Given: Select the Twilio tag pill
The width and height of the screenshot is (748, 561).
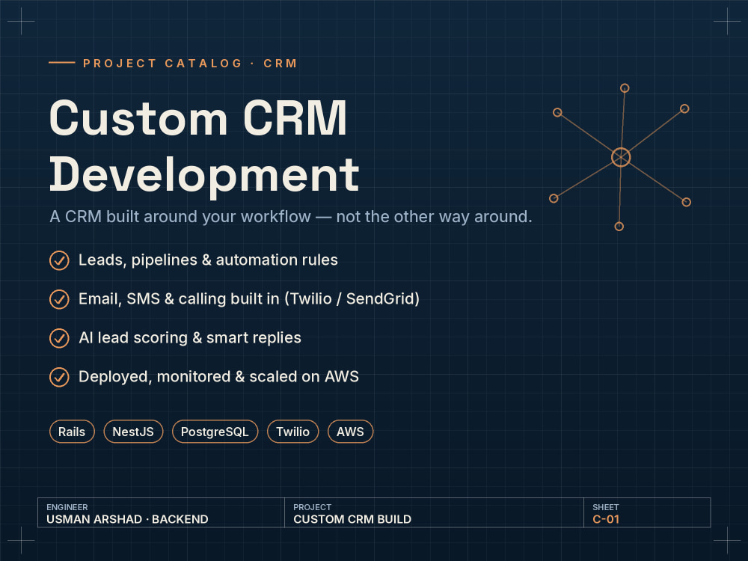Looking at the screenshot, I should (x=292, y=432).
